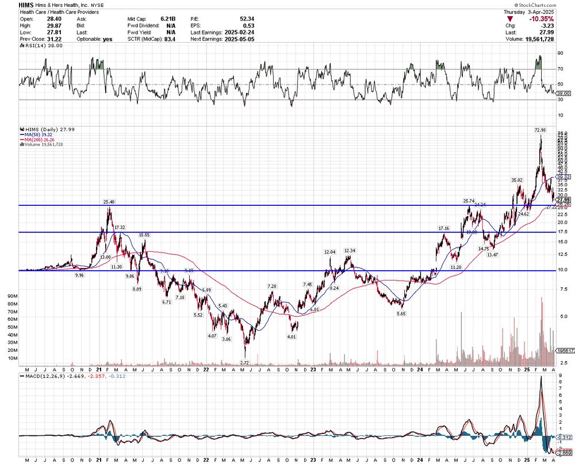This screenshot has width=575, height=464.
Task: Click the 35.02 peak price label
Action: [517, 180]
